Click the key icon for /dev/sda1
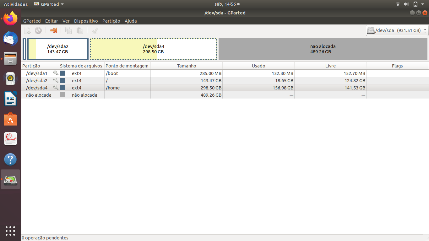Image resolution: width=429 pixels, height=241 pixels. pos(56,73)
